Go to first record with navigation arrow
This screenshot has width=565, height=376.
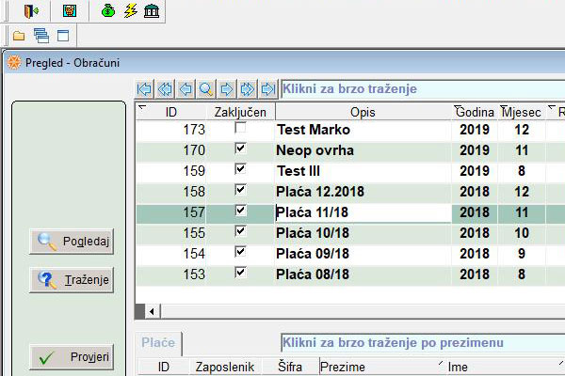(x=144, y=89)
